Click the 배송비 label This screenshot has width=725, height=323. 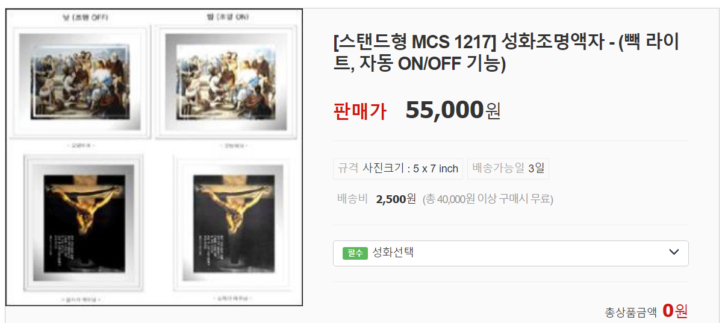point(352,199)
